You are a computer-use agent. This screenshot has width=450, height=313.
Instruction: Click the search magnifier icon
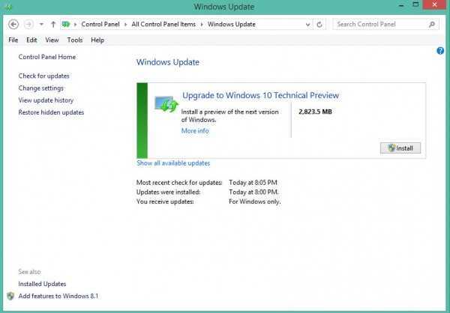coord(432,25)
